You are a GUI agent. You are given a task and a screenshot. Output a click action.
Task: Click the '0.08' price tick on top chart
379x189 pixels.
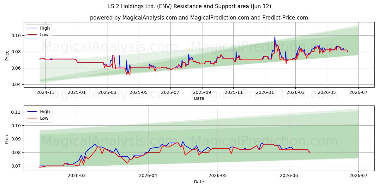(17, 52)
